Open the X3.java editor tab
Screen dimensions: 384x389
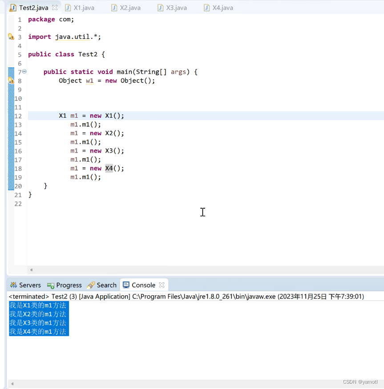[172, 8]
